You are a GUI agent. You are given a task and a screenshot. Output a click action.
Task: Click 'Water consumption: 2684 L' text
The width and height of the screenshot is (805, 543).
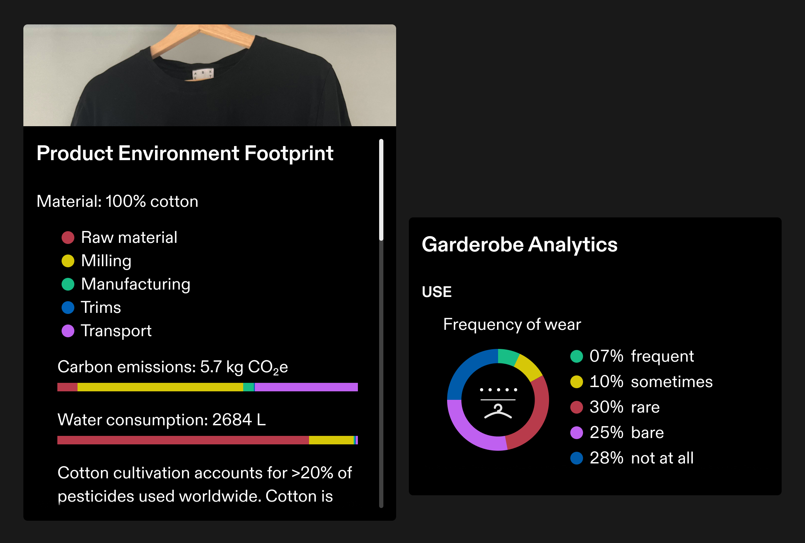click(162, 420)
